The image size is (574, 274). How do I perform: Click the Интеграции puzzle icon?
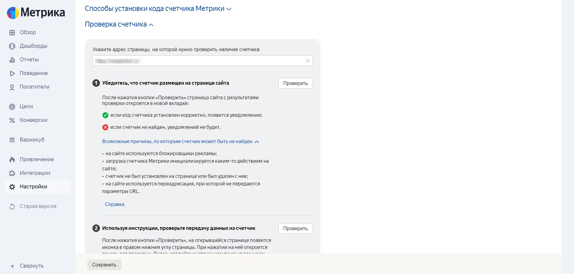tap(12, 173)
